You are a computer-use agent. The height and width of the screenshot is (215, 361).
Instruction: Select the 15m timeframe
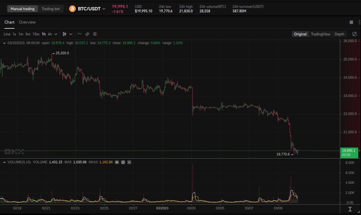(x=36, y=34)
